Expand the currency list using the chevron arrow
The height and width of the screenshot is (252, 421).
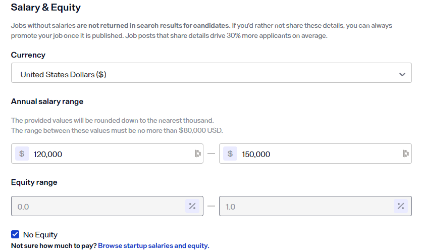tap(402, 74)
